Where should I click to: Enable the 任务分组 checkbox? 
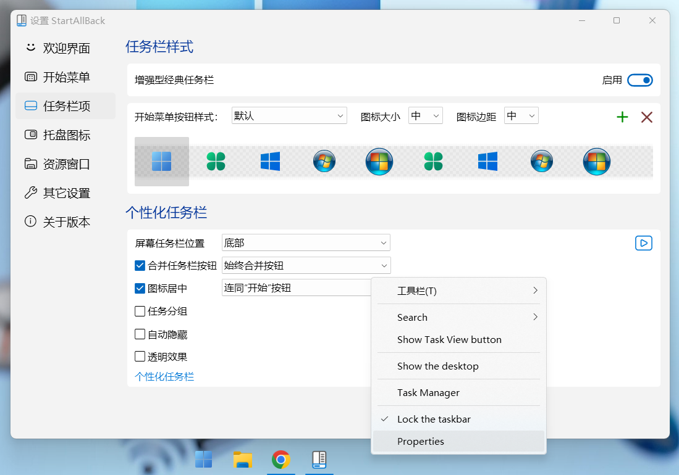point(140,311)
